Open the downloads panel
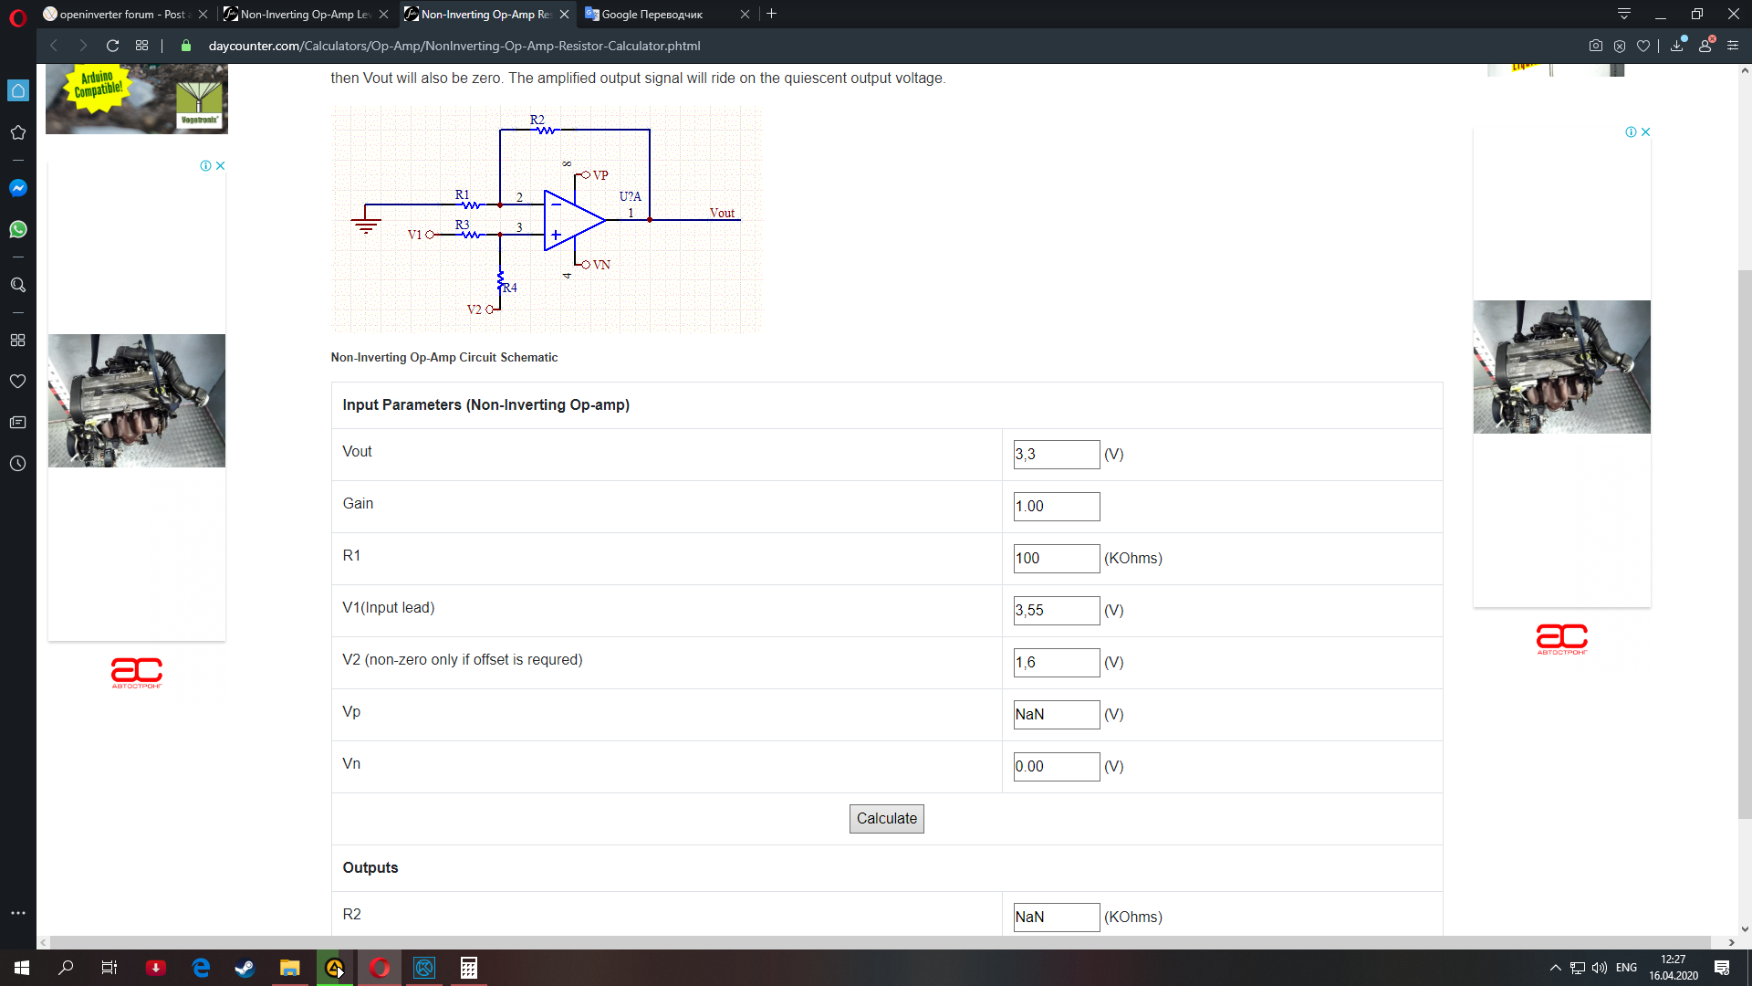The image size is (1752, 986). [1677, 46]
